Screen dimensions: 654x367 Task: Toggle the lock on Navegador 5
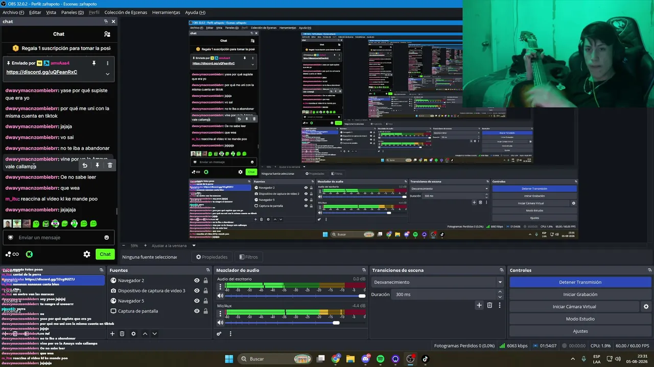(x=205, y=301)
